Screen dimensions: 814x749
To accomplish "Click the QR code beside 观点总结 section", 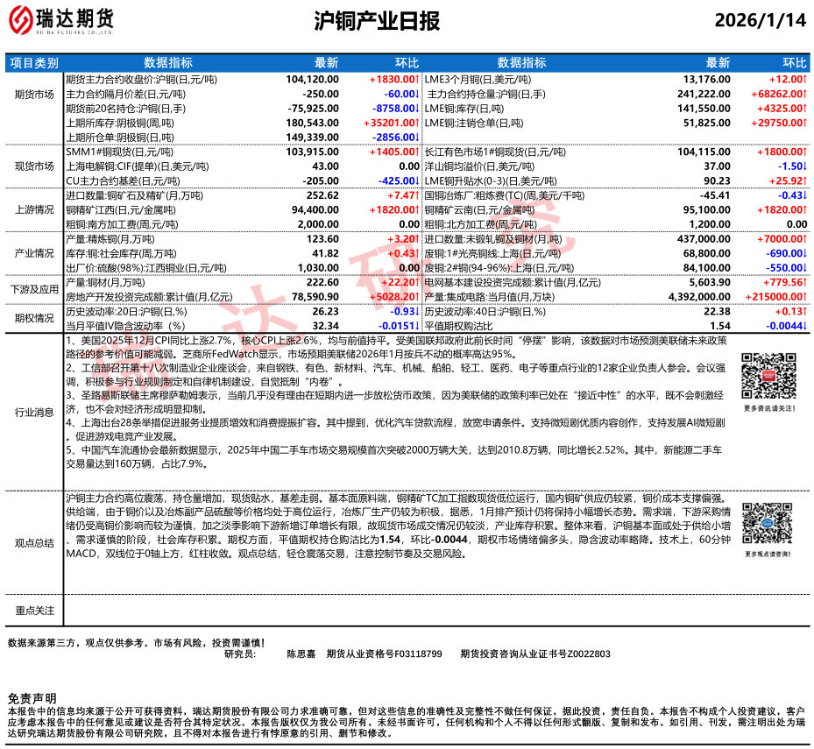I will click(767, 527).
